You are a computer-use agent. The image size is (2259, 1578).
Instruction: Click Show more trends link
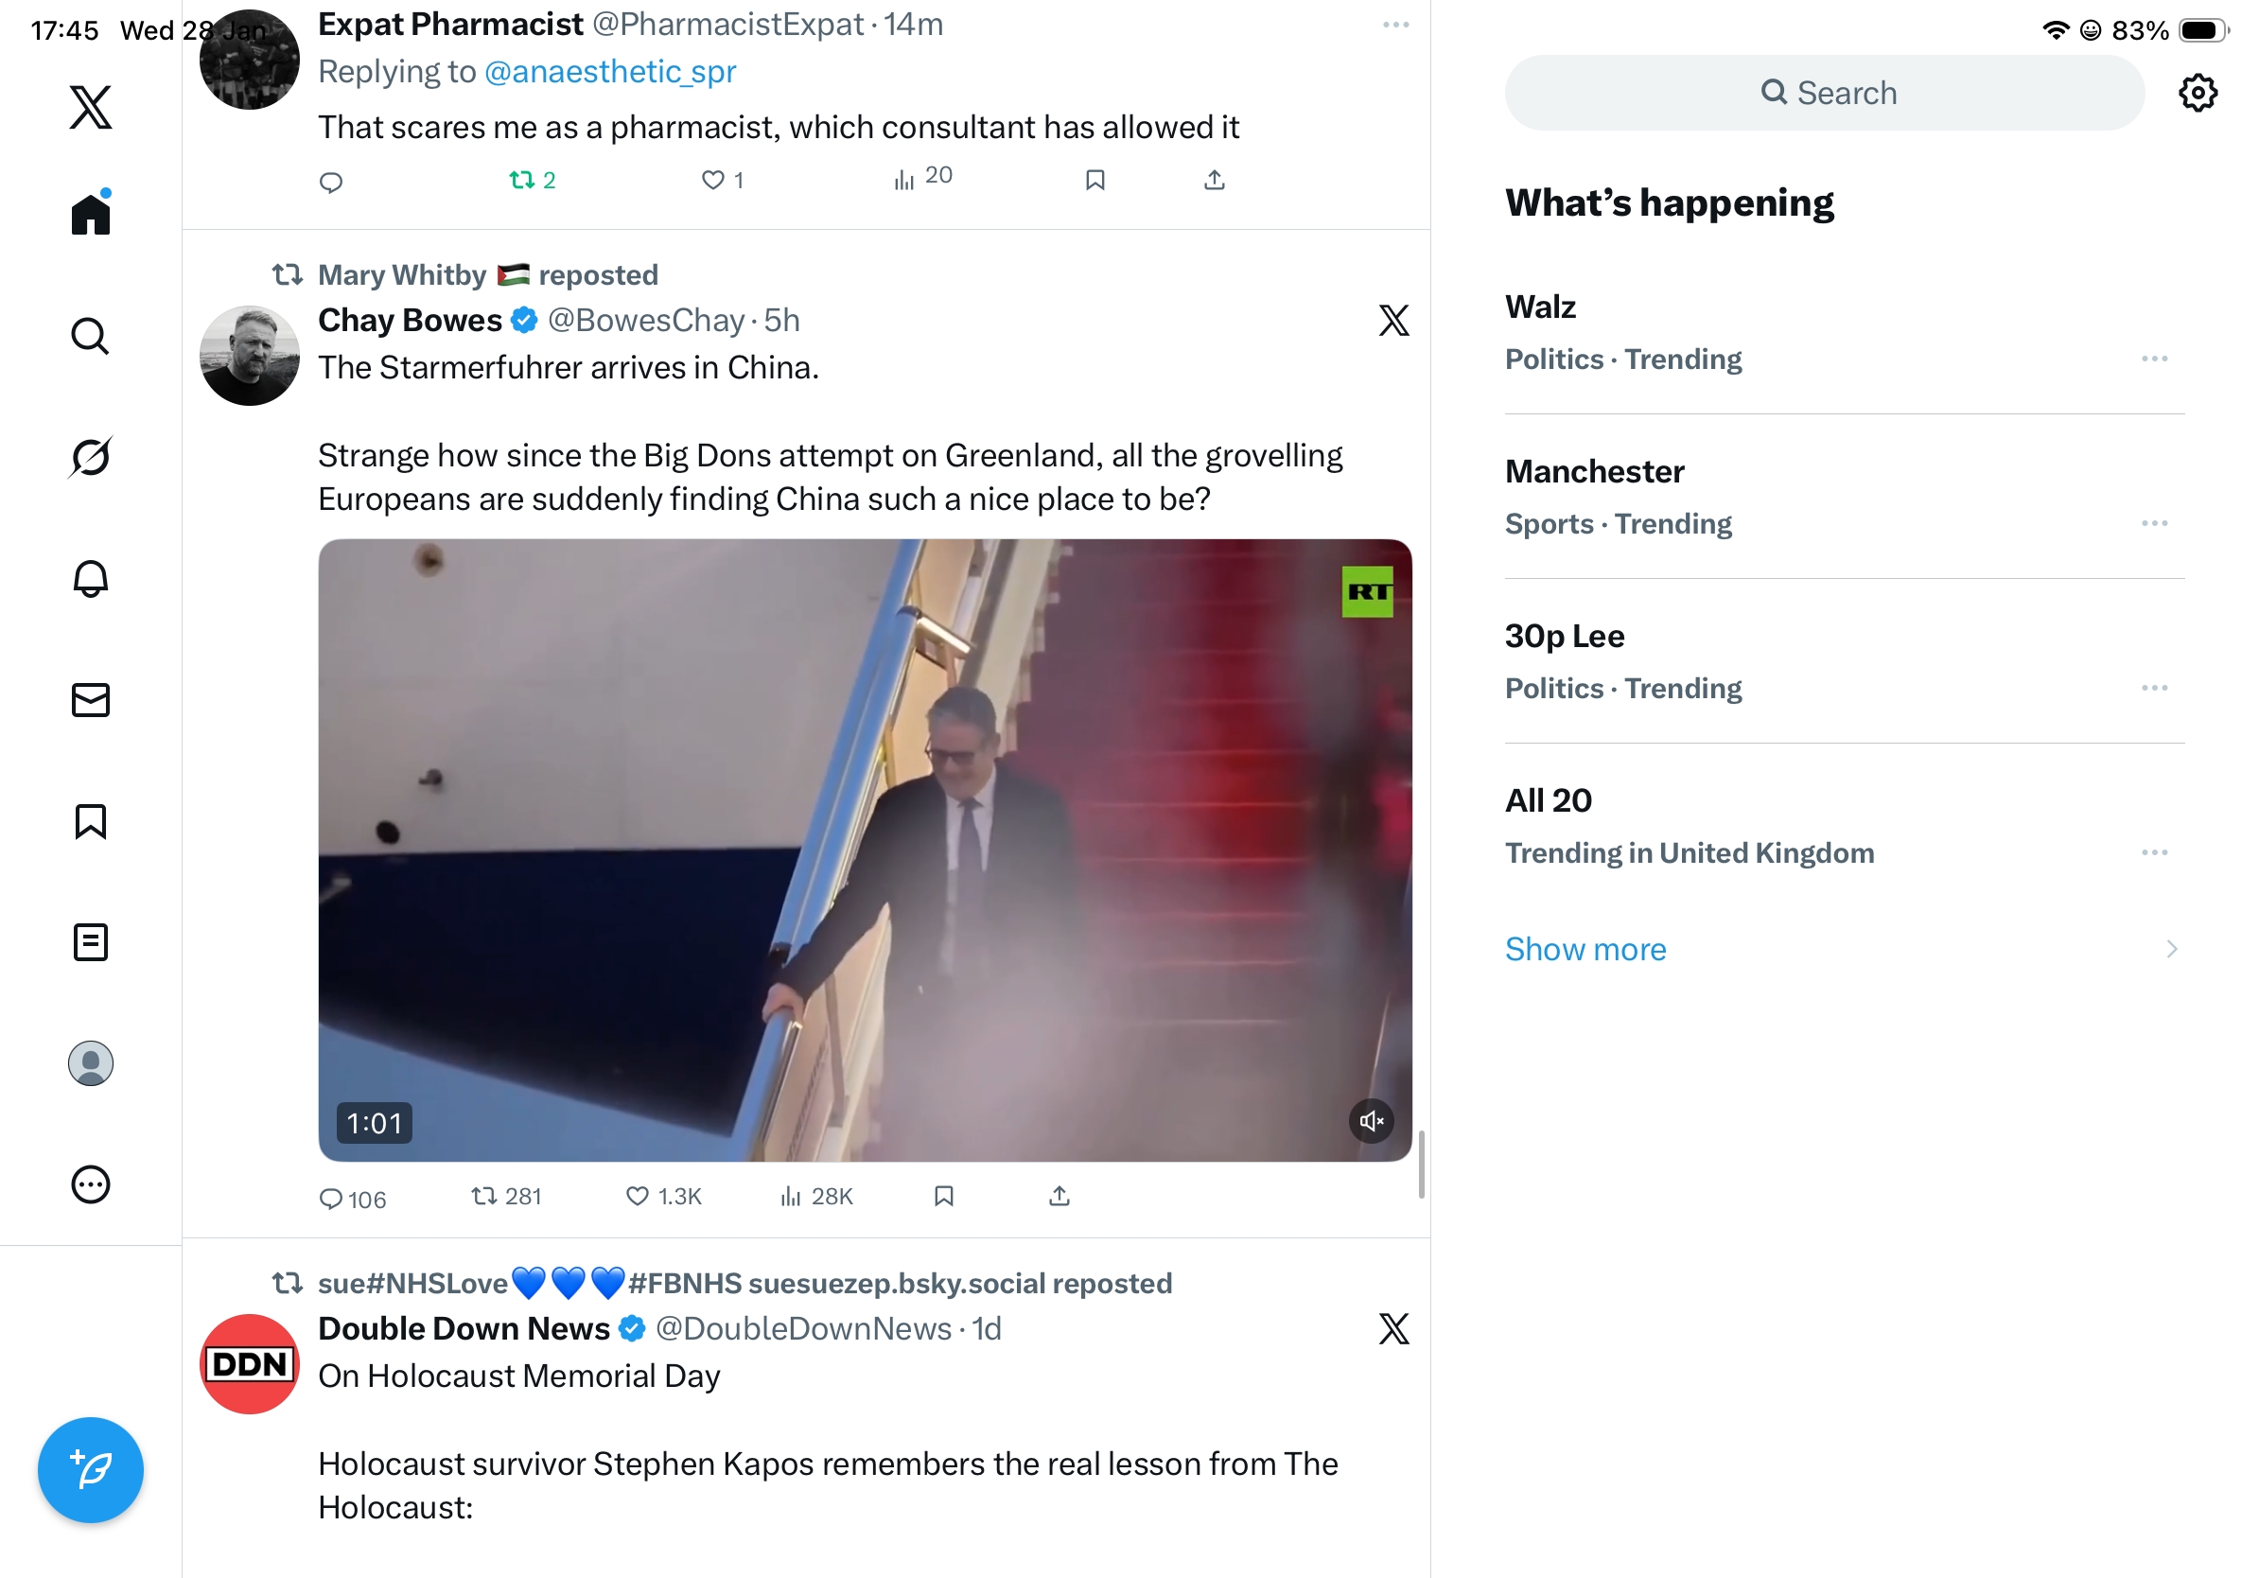coord(1586,950)
